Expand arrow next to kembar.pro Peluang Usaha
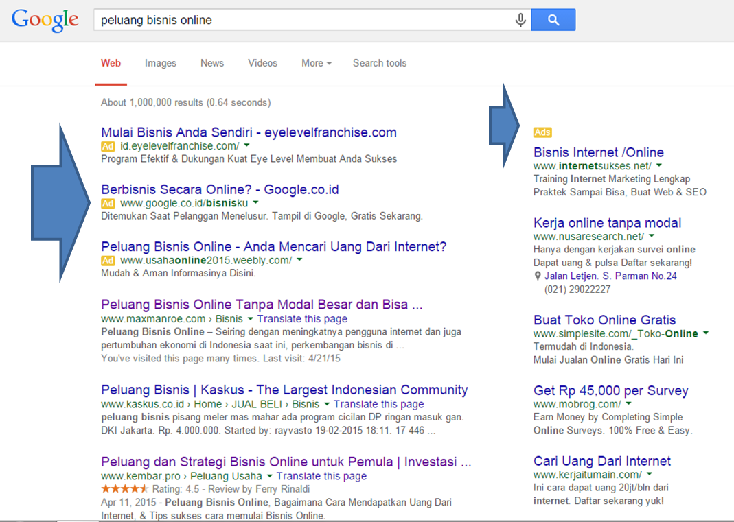The width and height of the screenshot is (734, 522). pyautogui.click(x=270, y=475)
